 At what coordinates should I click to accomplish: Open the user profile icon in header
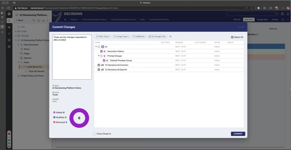point(282,14)
